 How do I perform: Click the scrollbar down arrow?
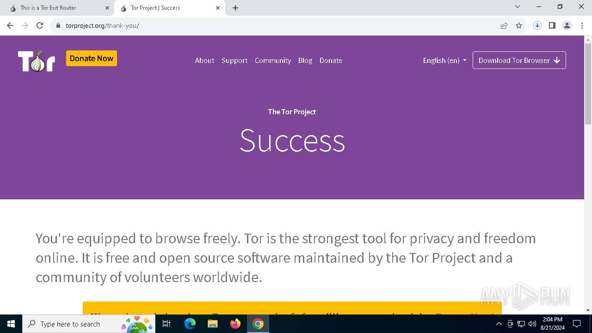pyautogui.click(x=588, y=310)
